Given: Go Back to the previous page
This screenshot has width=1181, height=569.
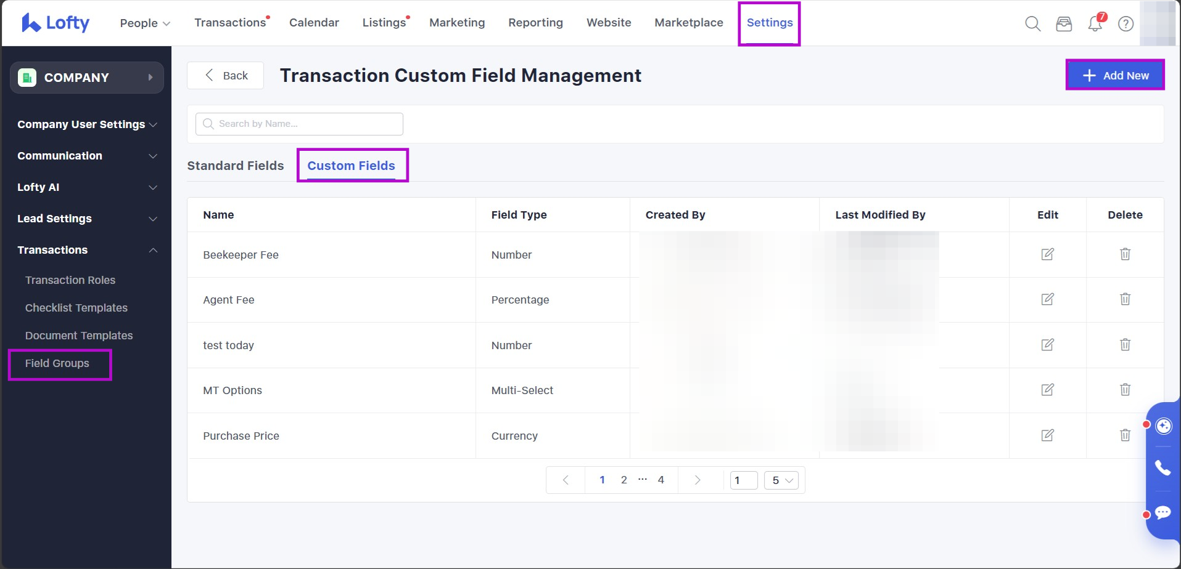Looking at the screenshot, I should (226, 75).
